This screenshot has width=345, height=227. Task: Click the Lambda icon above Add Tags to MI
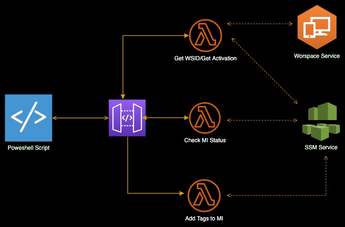coord(204,195)
